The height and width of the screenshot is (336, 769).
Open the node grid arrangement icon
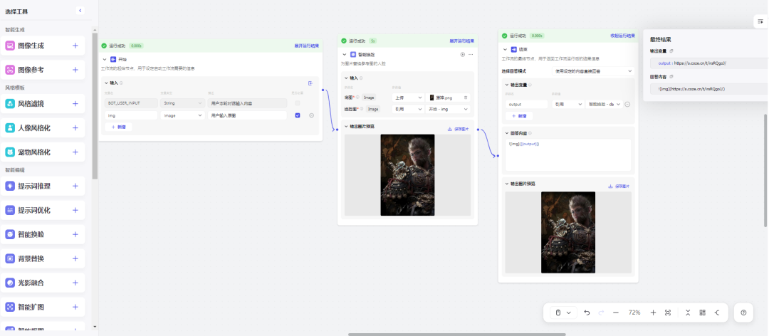tap(702, 313)
